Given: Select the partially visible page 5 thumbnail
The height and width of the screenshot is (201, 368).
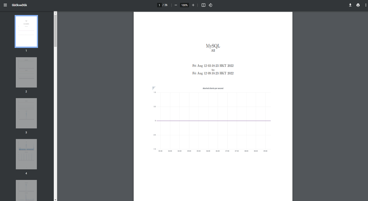Looking at the screenshot, I should (x=26, y=190).
